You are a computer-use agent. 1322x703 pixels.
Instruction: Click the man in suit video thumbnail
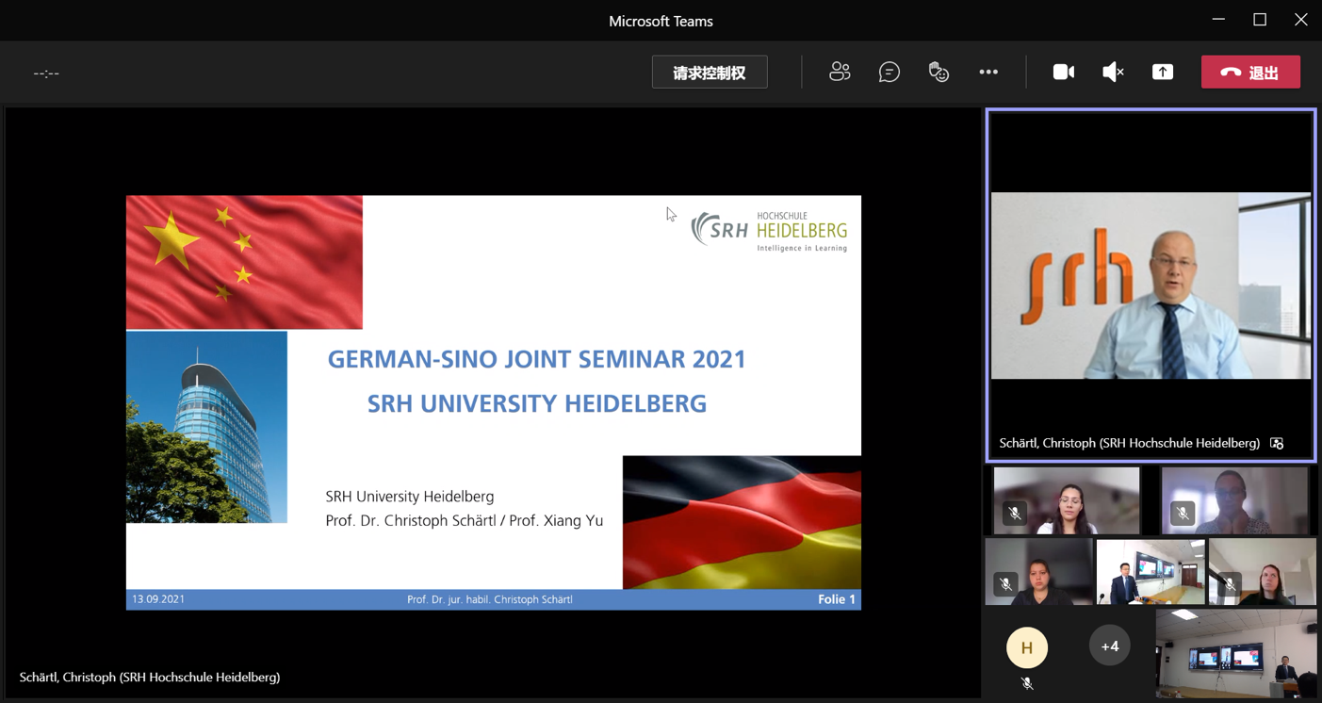pyautogui.click(x=1150, y=571)
